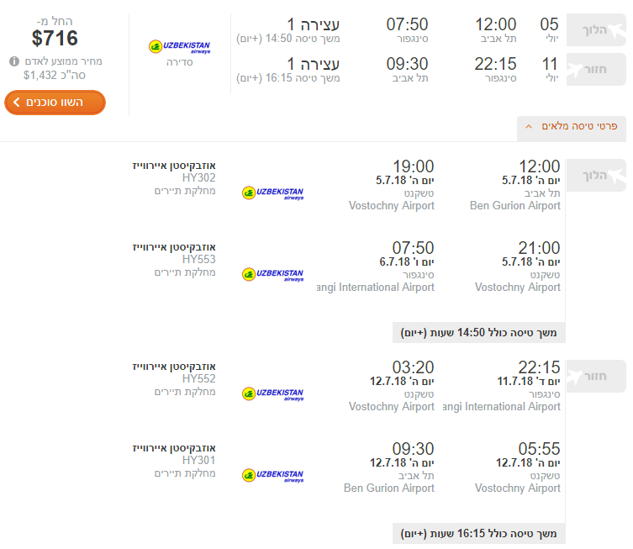Click the Uzbekistan Airways logo in summary
633x549 pixels.
coord(180,47)
